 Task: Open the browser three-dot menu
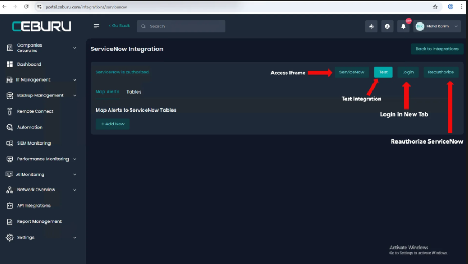click(461, 7)
